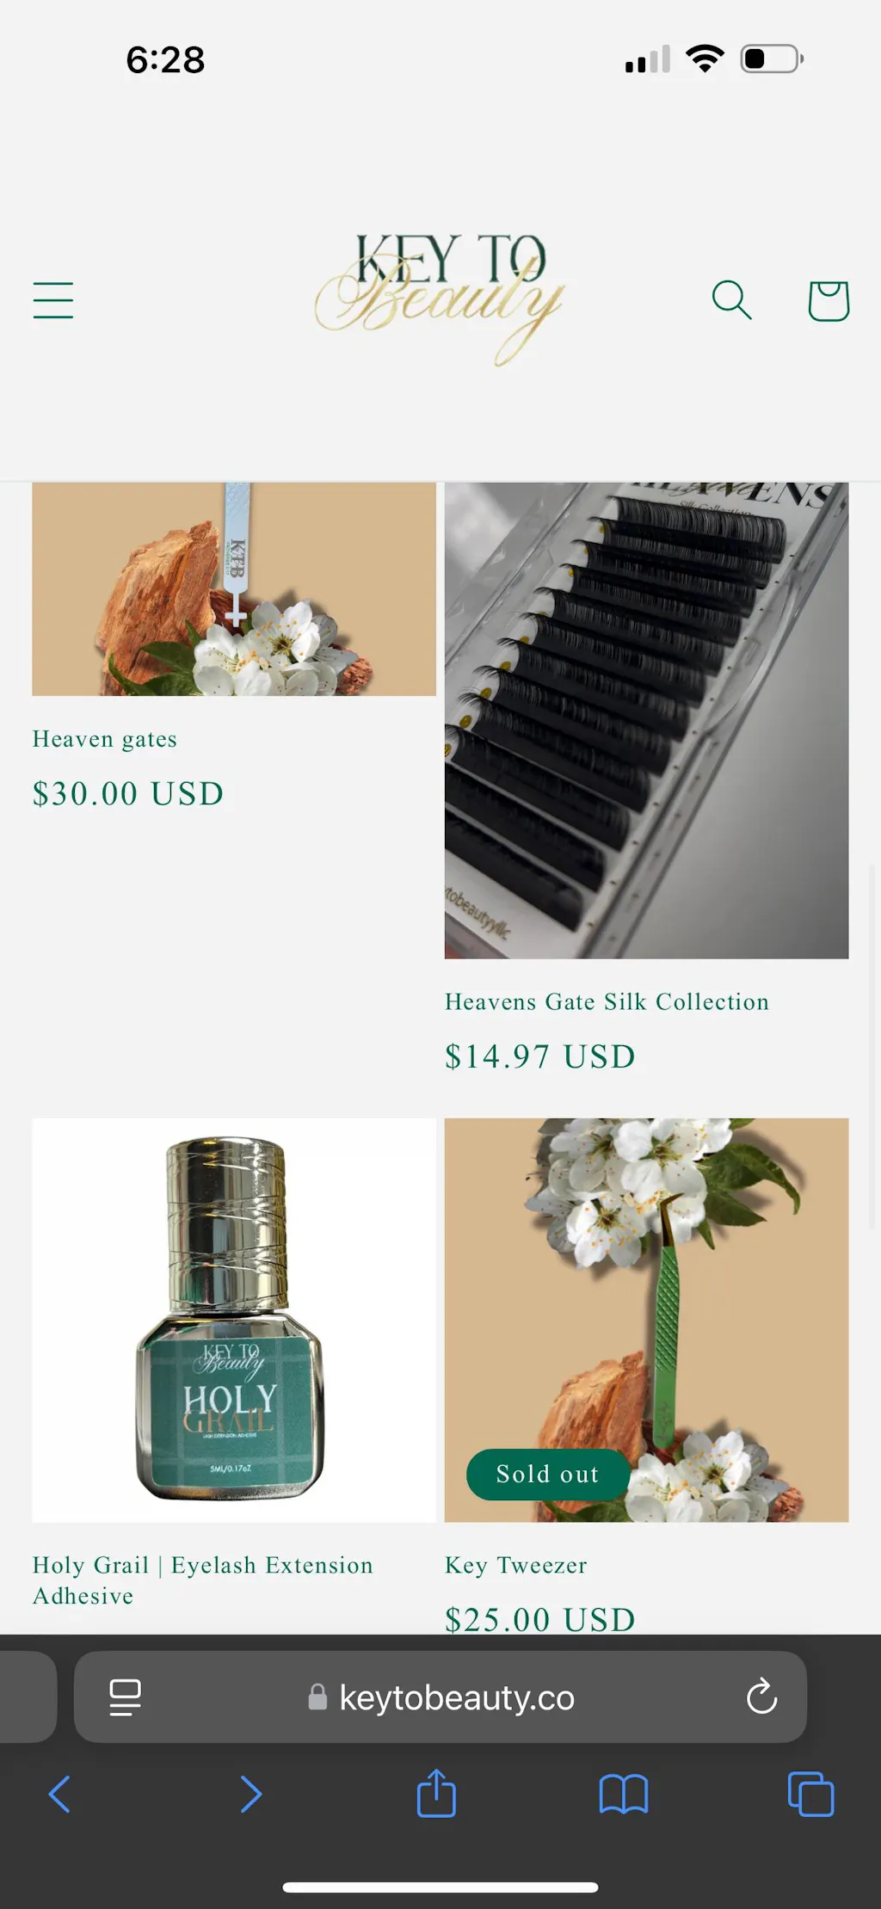Open the Key Tweezer product link

(x=516, y=1565)
